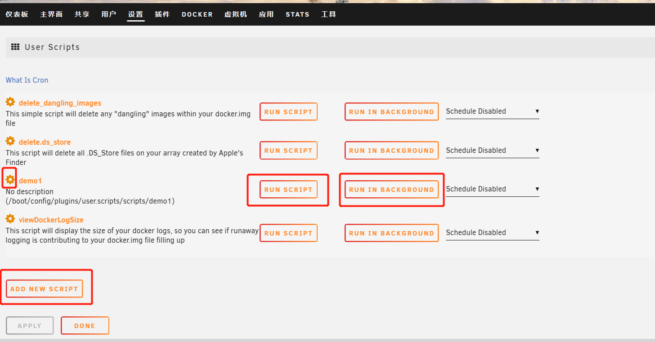Open the 插件 (Plugins) tab
655x342 pixels.
[162, 14]
